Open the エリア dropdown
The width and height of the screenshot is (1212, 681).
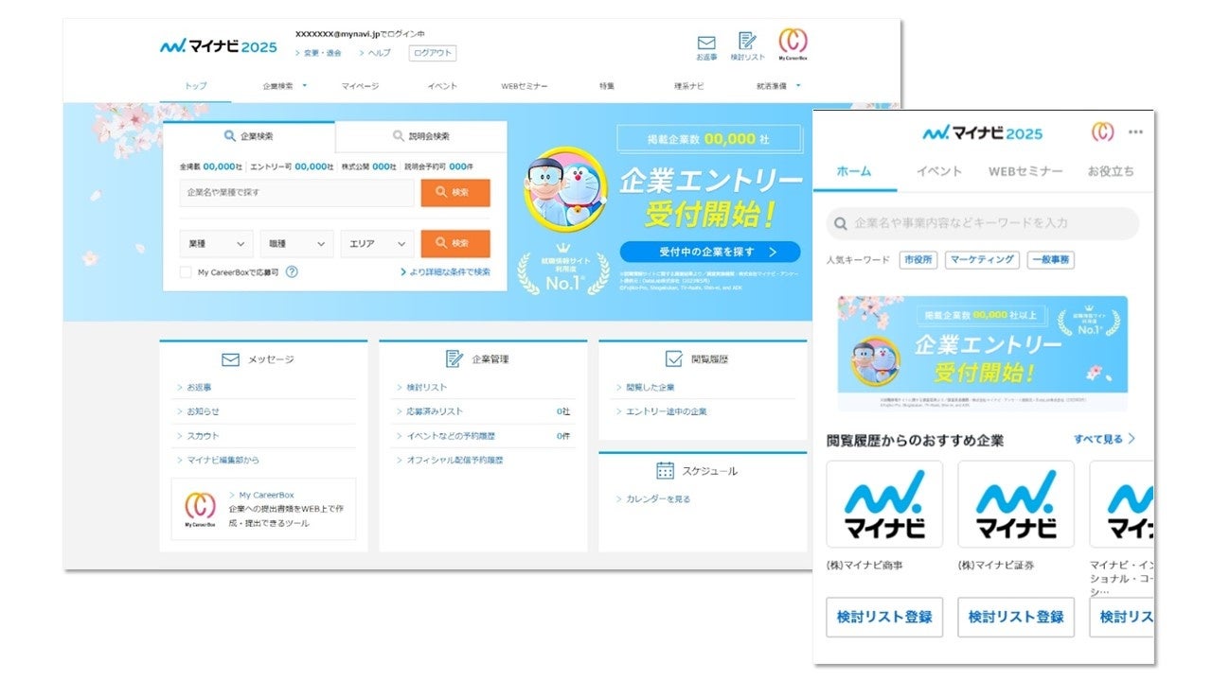click(377, 244)
